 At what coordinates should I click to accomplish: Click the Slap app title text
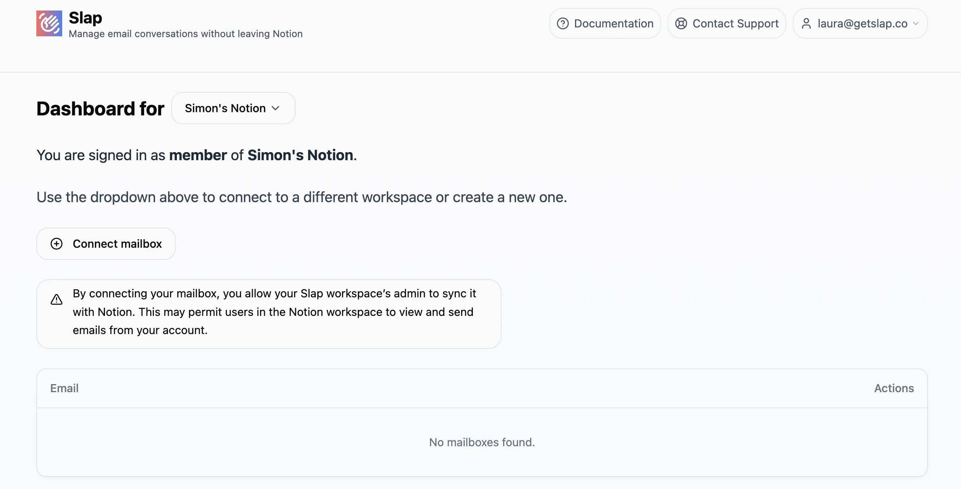click(85, 18)
